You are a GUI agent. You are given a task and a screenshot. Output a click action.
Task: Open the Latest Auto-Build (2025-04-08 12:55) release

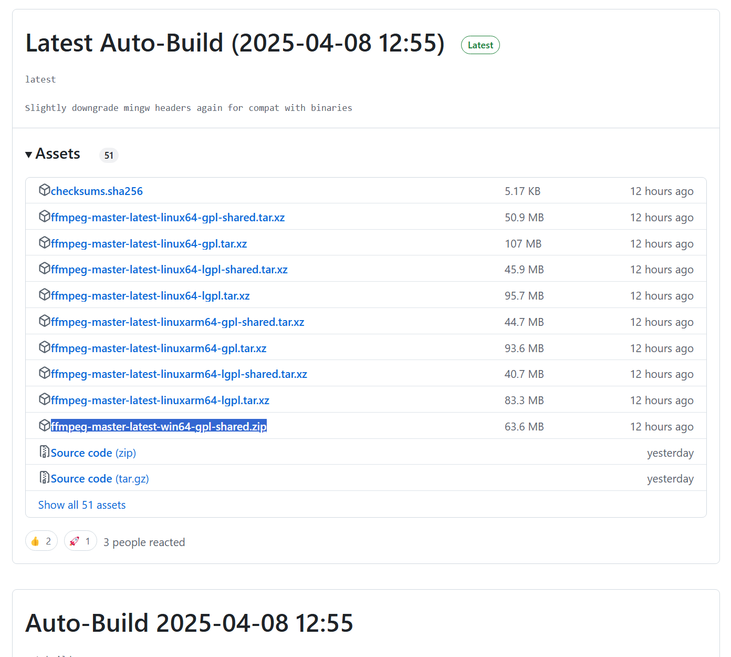(235, 43)
